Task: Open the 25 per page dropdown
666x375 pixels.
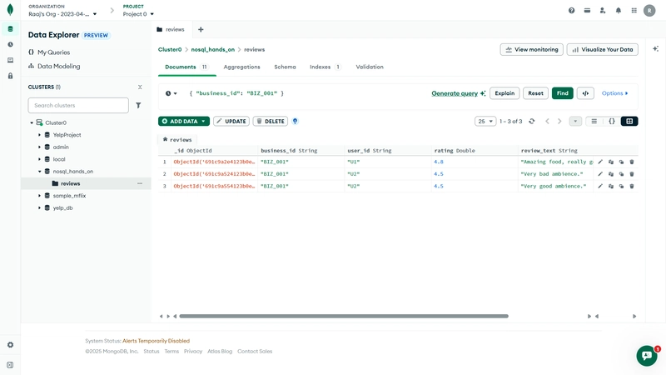Action: pos(485,121)
